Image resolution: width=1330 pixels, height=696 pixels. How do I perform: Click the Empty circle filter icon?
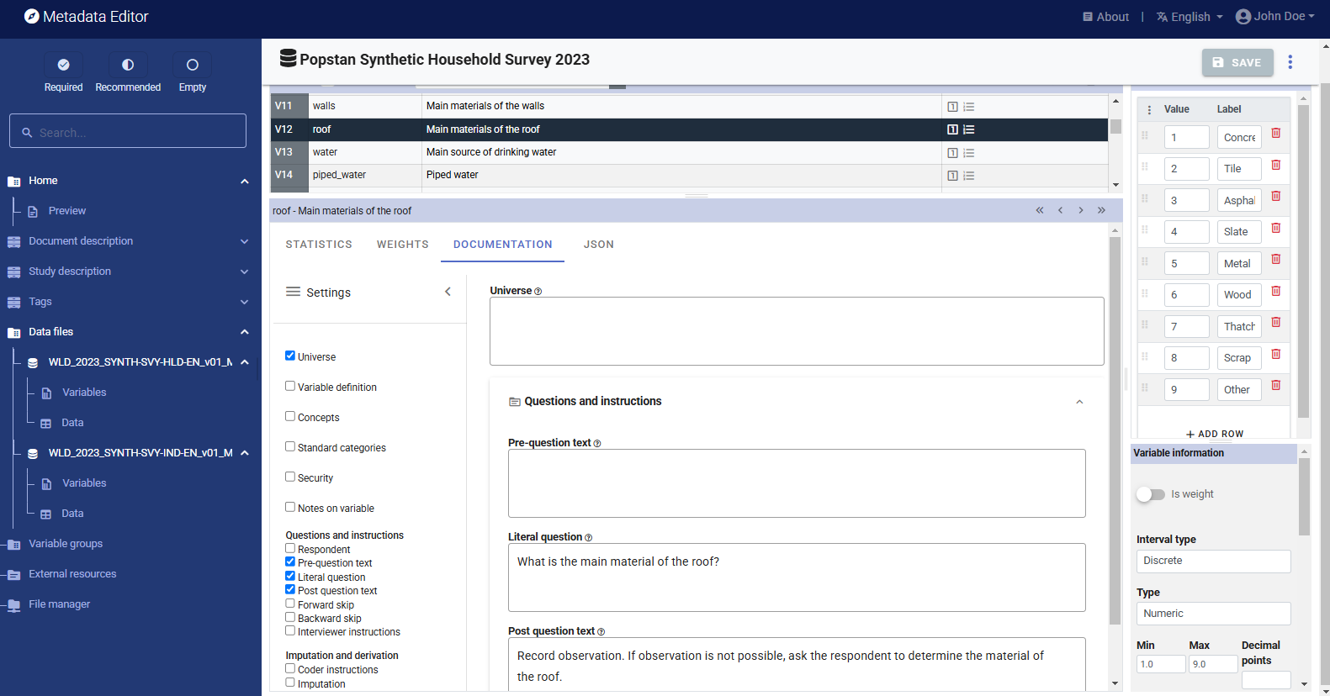pos(192,65)
